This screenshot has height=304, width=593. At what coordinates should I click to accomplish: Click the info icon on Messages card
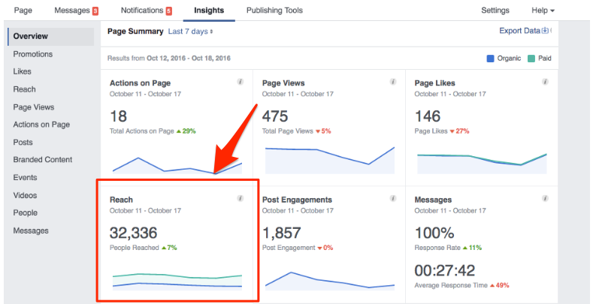click(545, 199)
